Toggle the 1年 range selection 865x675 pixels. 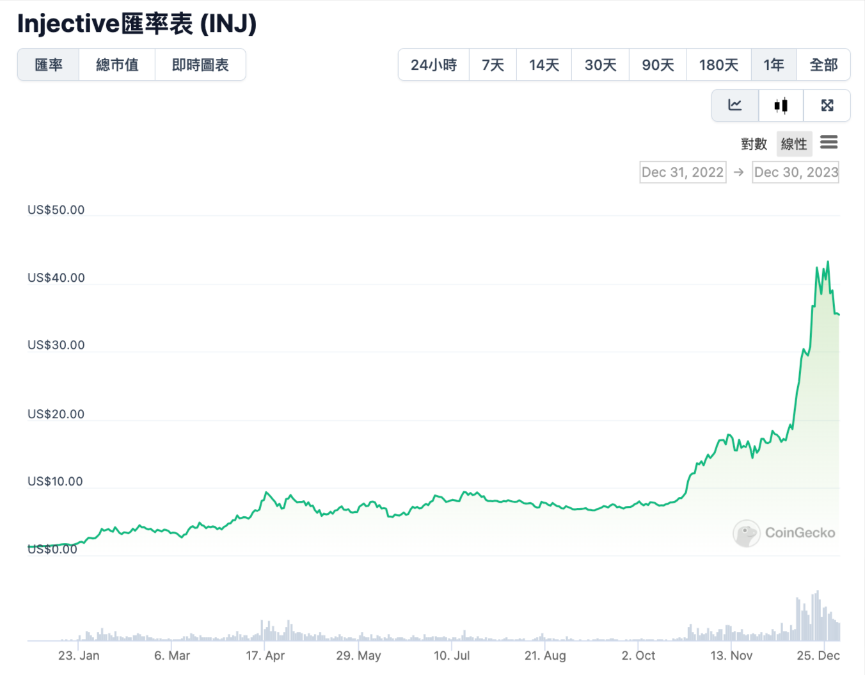click(774, 64)
